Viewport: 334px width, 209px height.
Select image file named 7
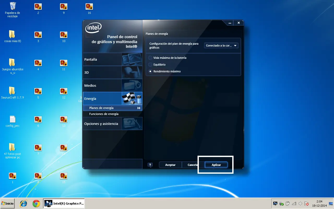(x=38, y=149)
